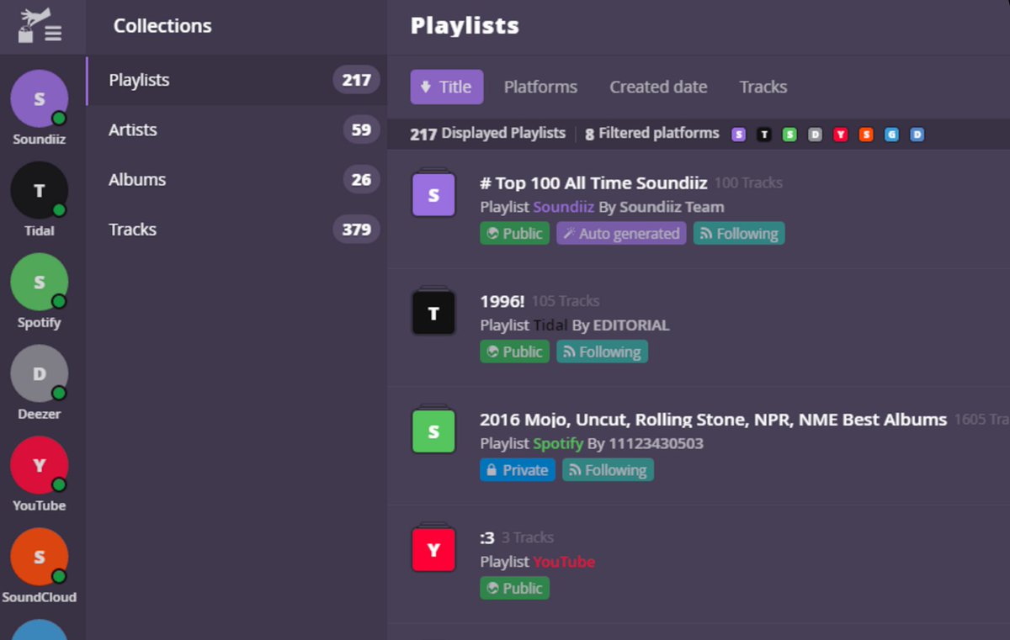Viewport: 1010px width, 640px height.
Task: Open '2016 Mojo, Uncut, Rolling Stone' playlist title
Action: [713, 420]
